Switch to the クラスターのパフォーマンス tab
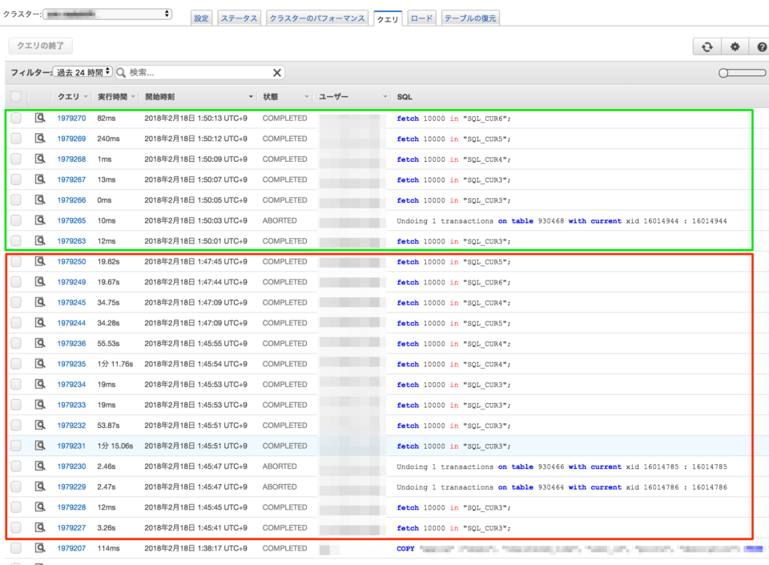The image size is (769, 565). pos(317,18)
